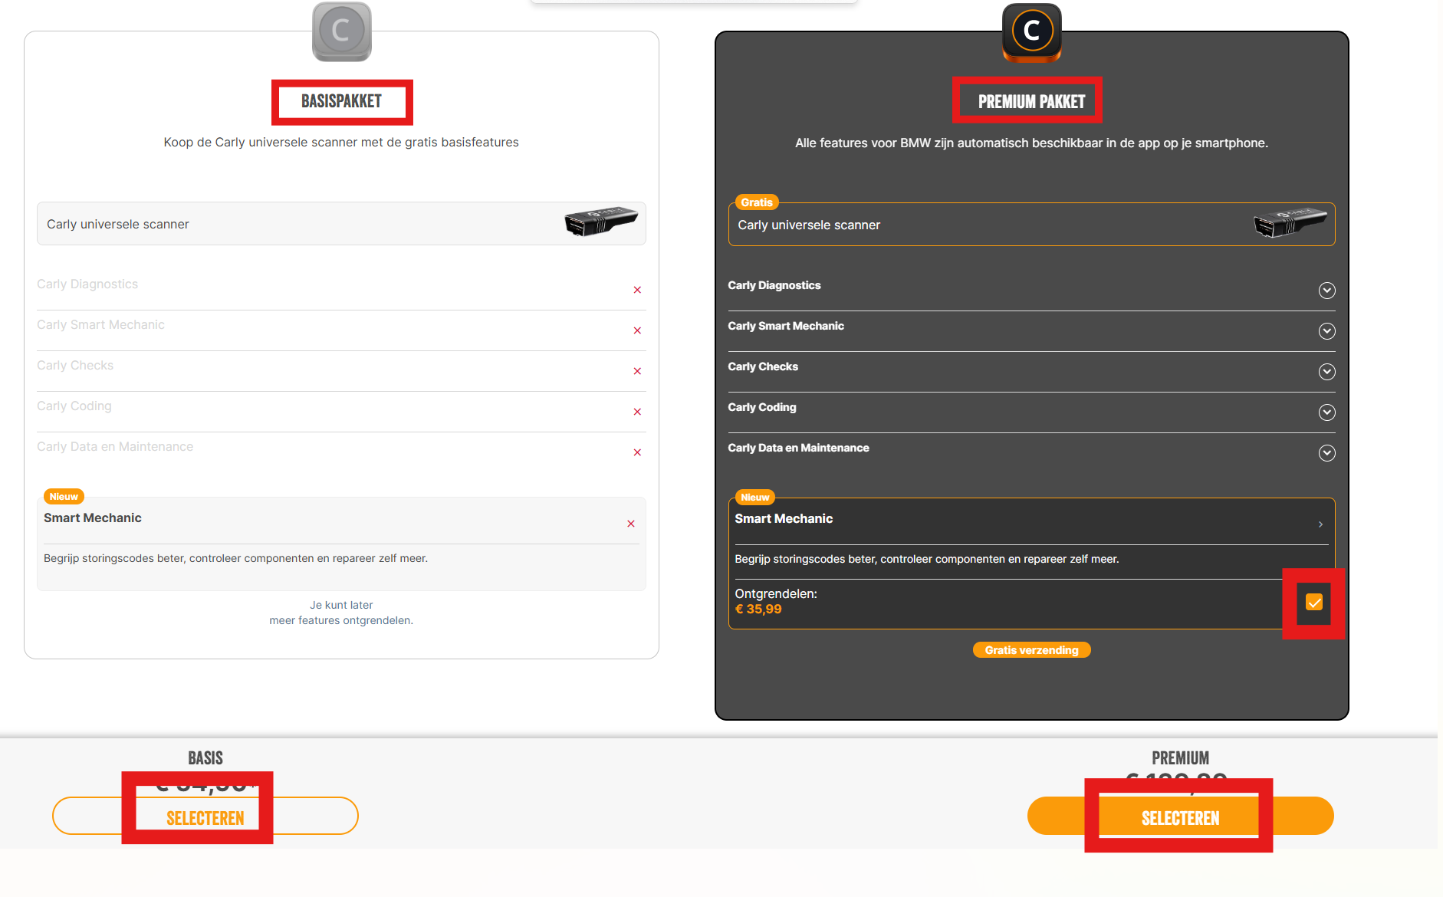
Task: Click Carly Data en Maintenance label in Basispakket
Action: click(x=115, y=447)
